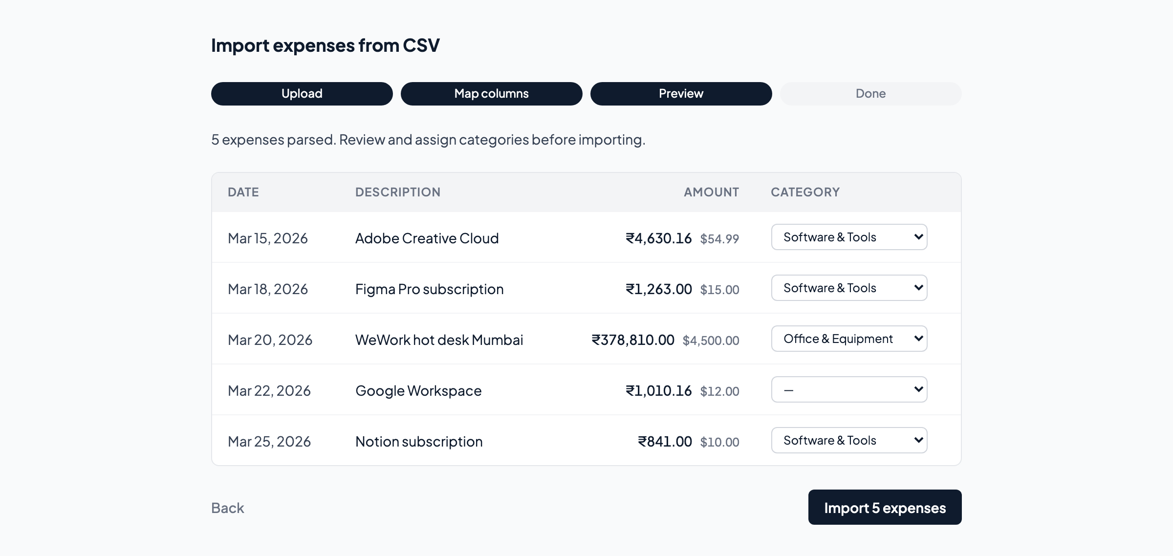Click the chevron on the empty category dropdown
1173x556 pixels.
tap(918, 389)
